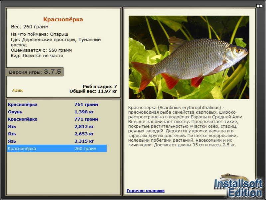Select the Краснопёрка 761 грамм row
Screen dimensions: 266x200
pos(57,104)
